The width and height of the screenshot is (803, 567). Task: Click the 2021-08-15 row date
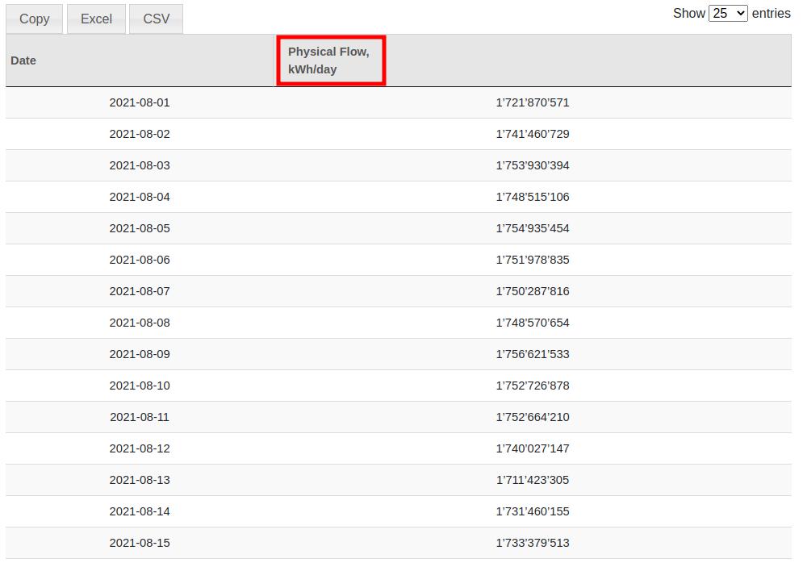[140, 543]
